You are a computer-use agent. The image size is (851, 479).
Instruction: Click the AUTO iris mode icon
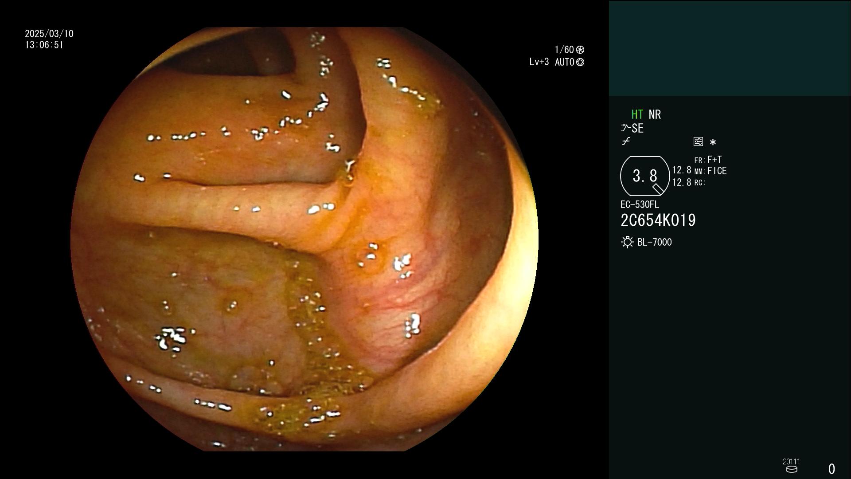(580, 62)
